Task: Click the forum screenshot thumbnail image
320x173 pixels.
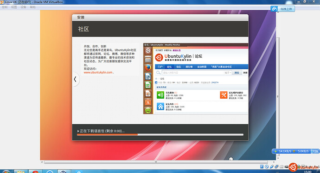Action: (196, 78)
